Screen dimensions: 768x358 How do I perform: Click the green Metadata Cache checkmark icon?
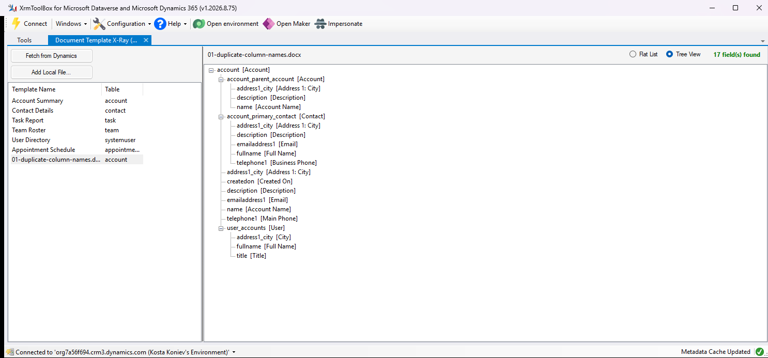(760, 352)
